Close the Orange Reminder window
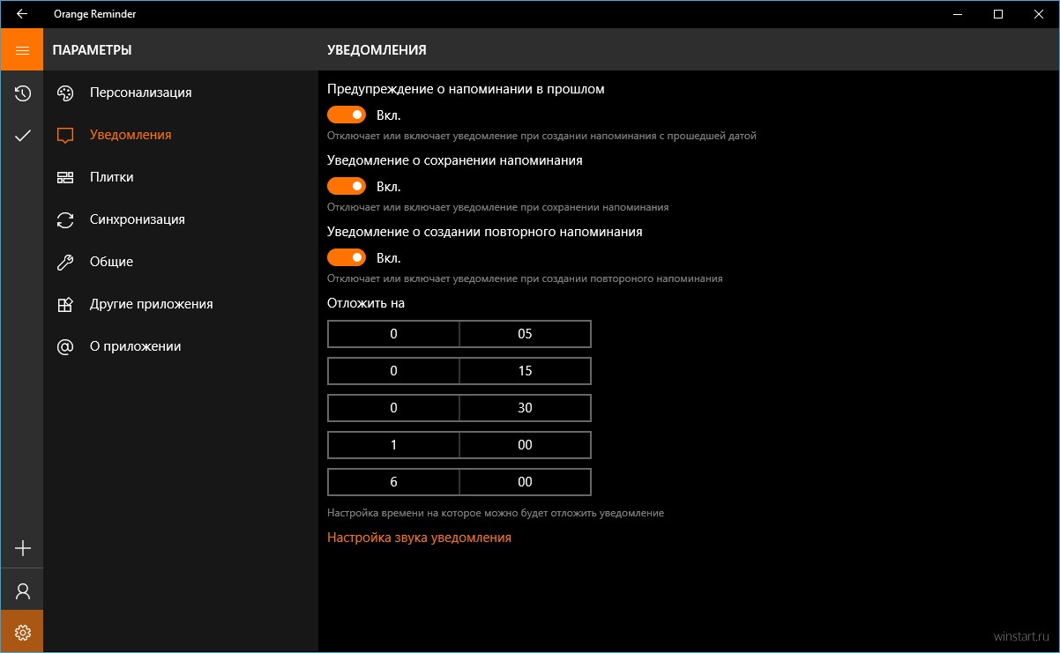Viewport: 1060px width, 653px height. pos(1039,14)
